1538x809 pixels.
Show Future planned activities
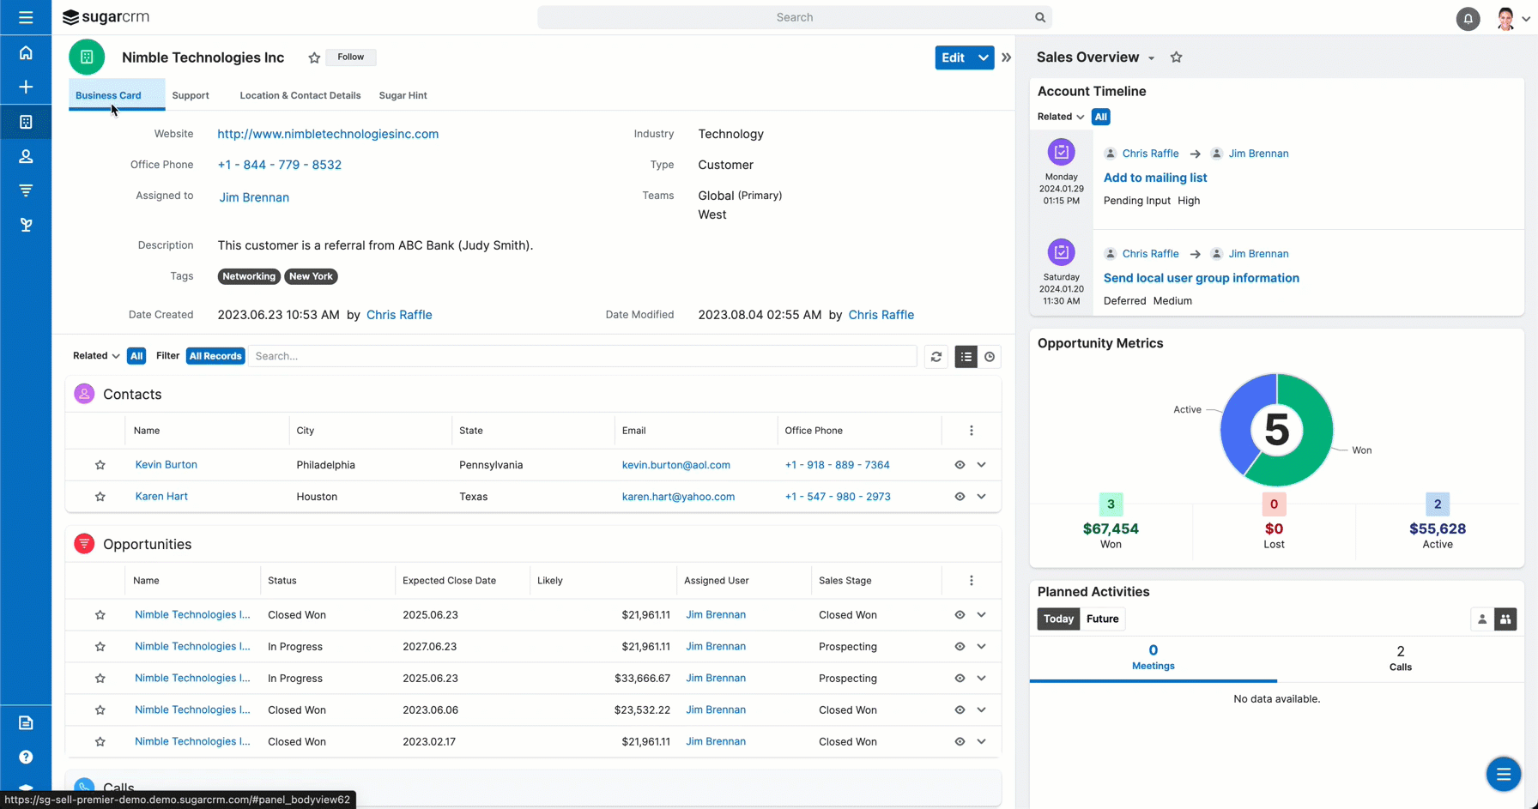click(x=1103, y=619)
